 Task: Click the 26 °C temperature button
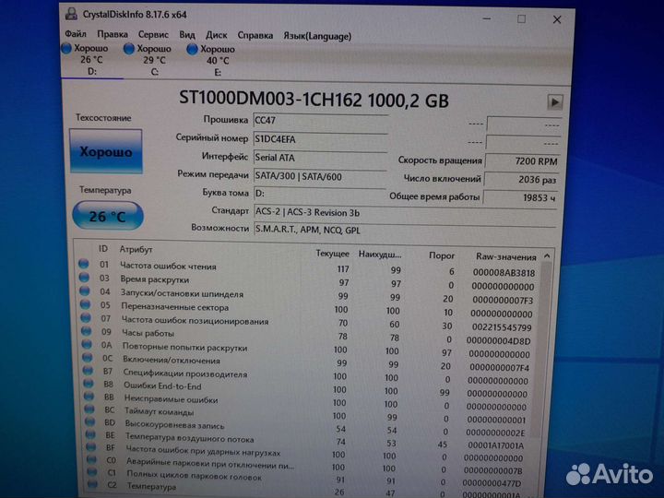(108, 216)
